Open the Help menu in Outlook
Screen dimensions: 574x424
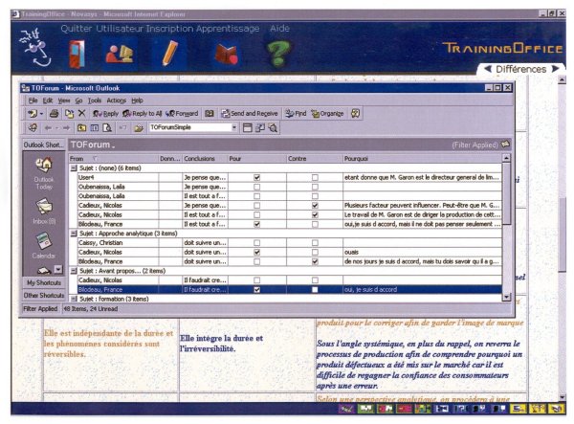(137, 100)
